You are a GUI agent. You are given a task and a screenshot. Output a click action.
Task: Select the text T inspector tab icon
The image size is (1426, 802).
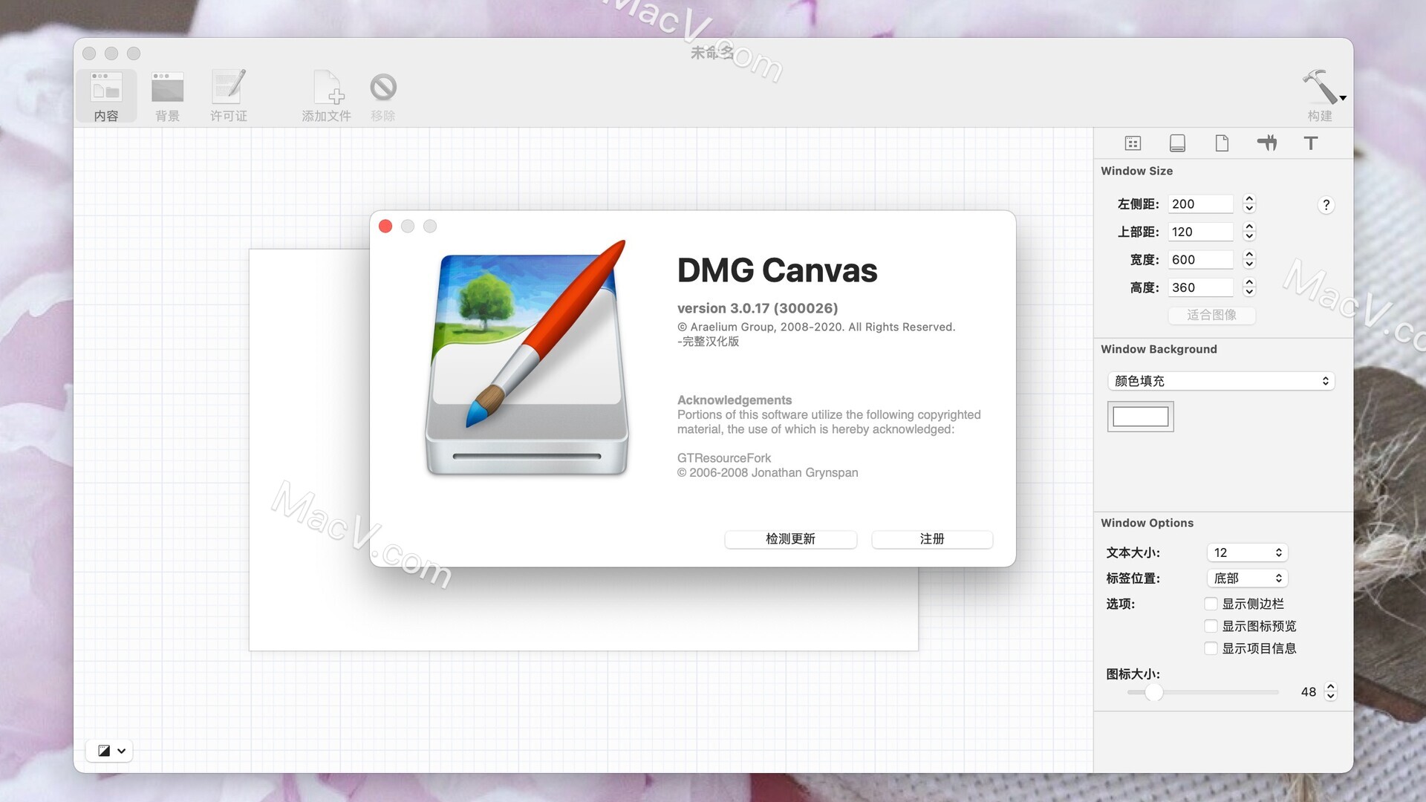tap(1311, 143)
